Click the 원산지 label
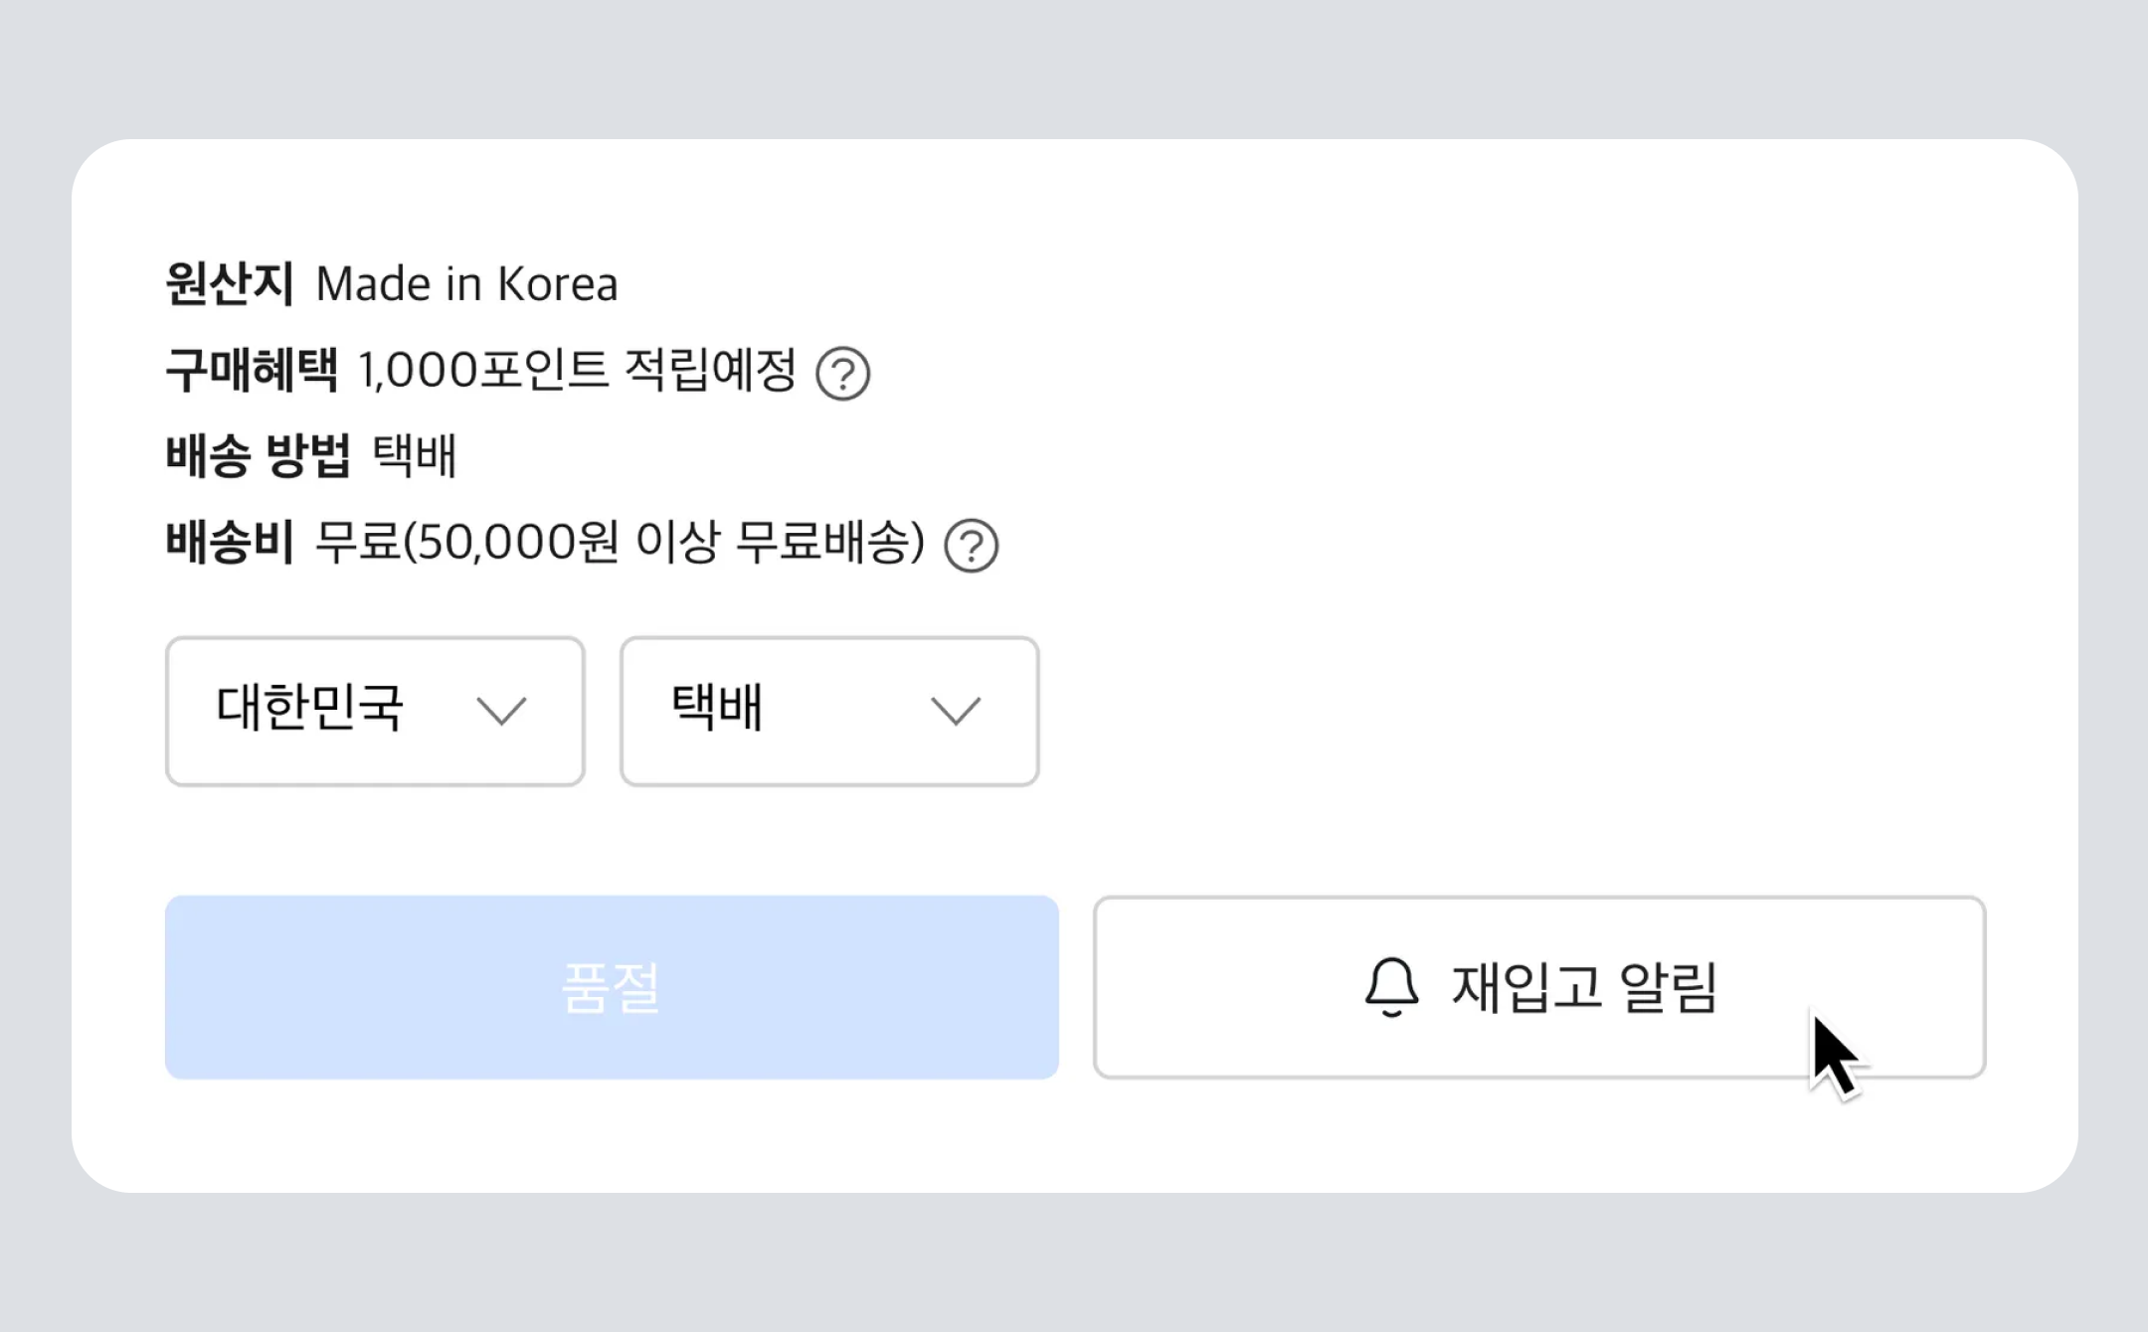The height and width of the screenshot is (1332, 2148). click(229, 284)
